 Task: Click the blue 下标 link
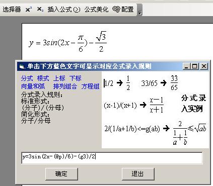(76, 78)
